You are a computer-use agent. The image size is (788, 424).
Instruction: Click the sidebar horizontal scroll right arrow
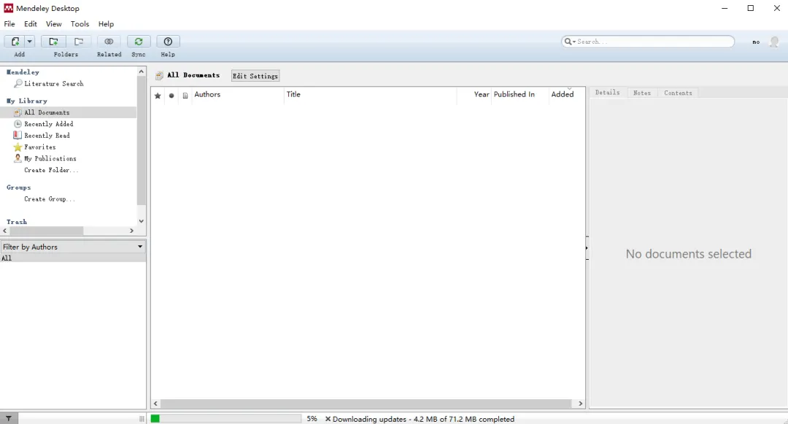pyautogui.click(x=131, y=231)
